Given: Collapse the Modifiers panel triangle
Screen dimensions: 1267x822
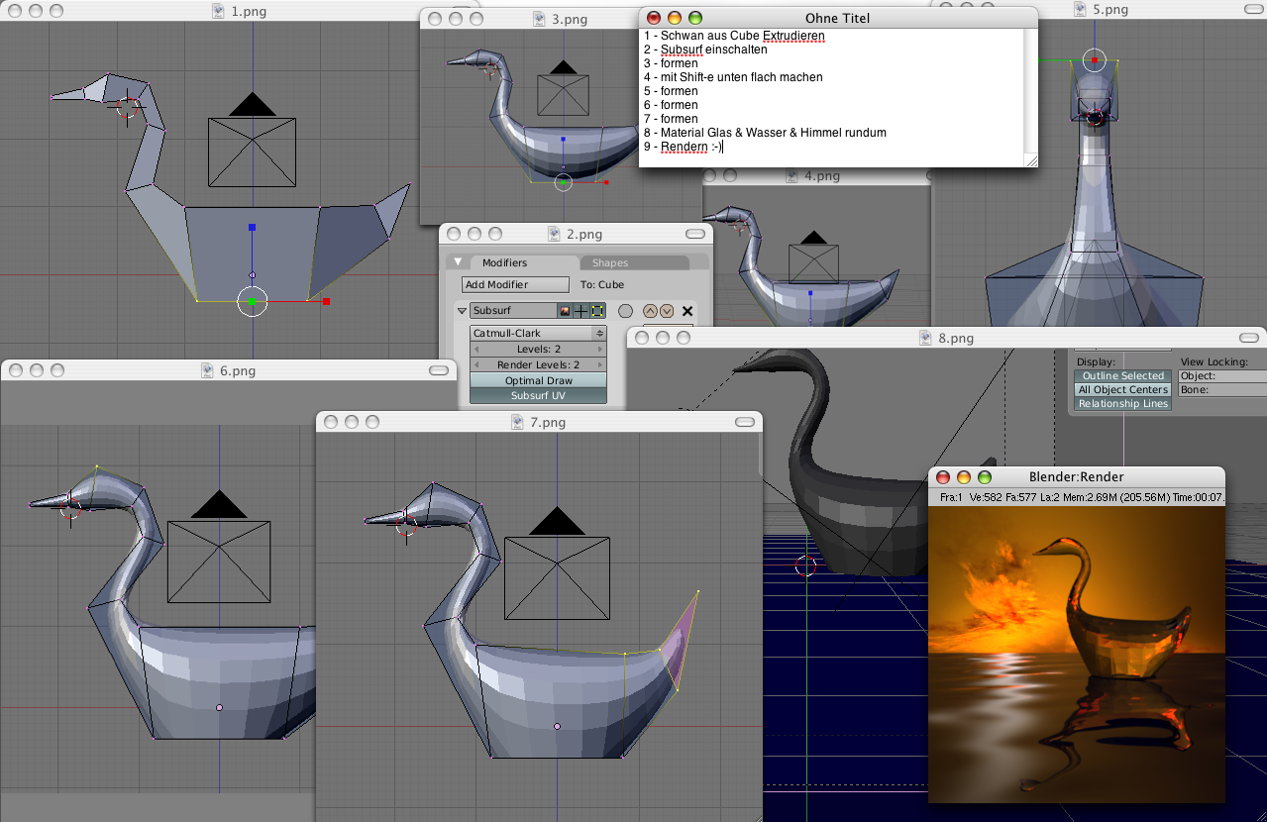Looking at the screenshot, I should (x=458, y=262).
